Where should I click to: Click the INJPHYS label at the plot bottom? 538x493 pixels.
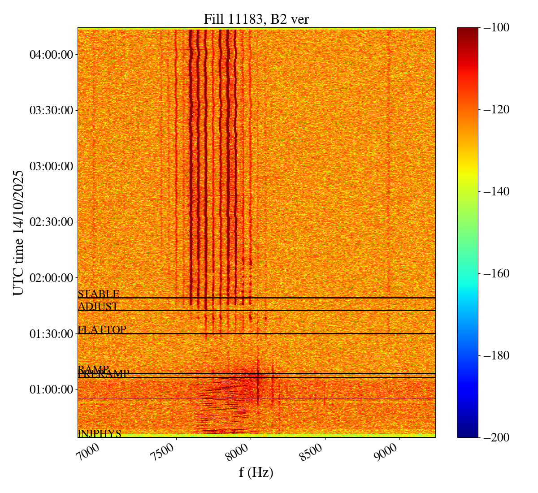point(100,433)
